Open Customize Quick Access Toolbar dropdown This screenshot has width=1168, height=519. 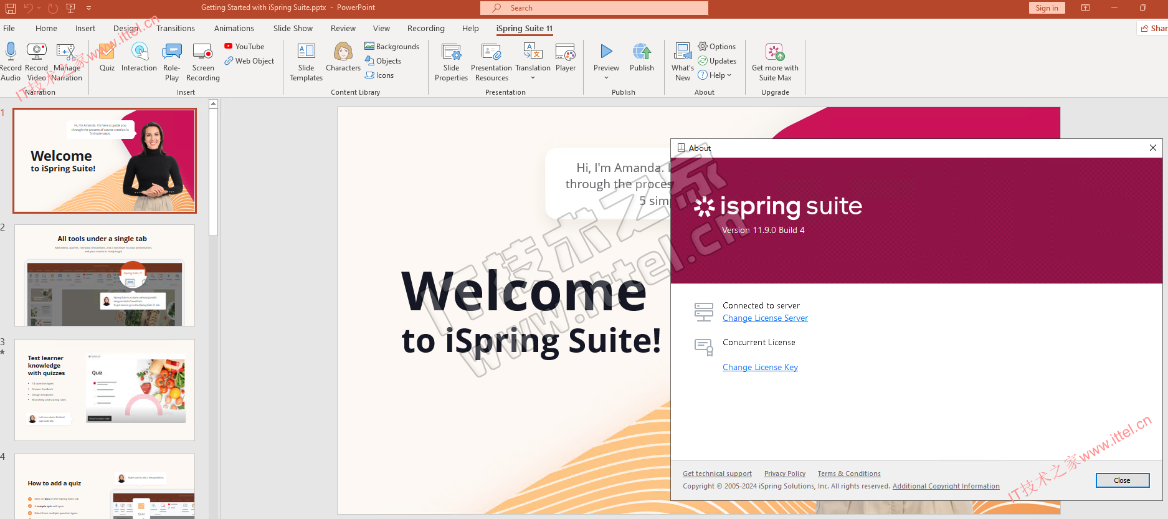(88, 8)
